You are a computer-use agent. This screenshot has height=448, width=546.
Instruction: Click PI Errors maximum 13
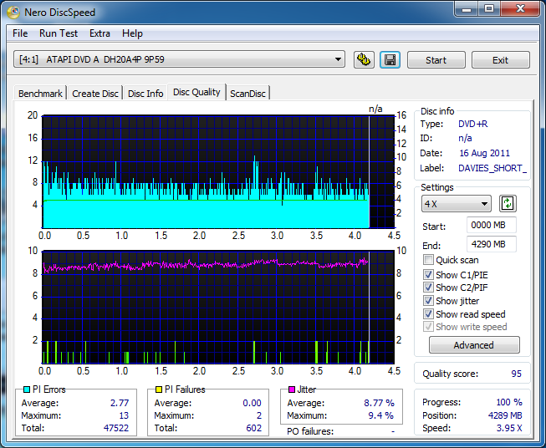pyautogui.click(x=124, y=415)
